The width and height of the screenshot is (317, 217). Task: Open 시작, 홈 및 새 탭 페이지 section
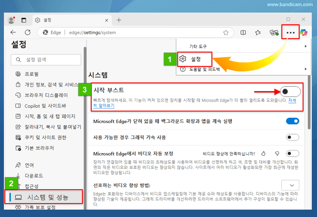(45, 116)
